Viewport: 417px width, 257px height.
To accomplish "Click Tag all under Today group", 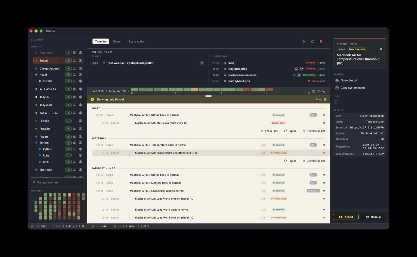I will 290,131.
